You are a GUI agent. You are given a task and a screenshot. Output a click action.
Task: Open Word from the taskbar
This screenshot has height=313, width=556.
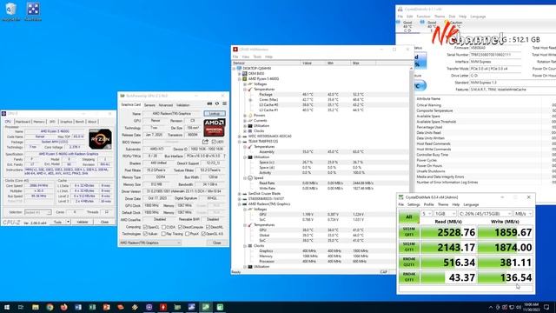coord(78,307)
